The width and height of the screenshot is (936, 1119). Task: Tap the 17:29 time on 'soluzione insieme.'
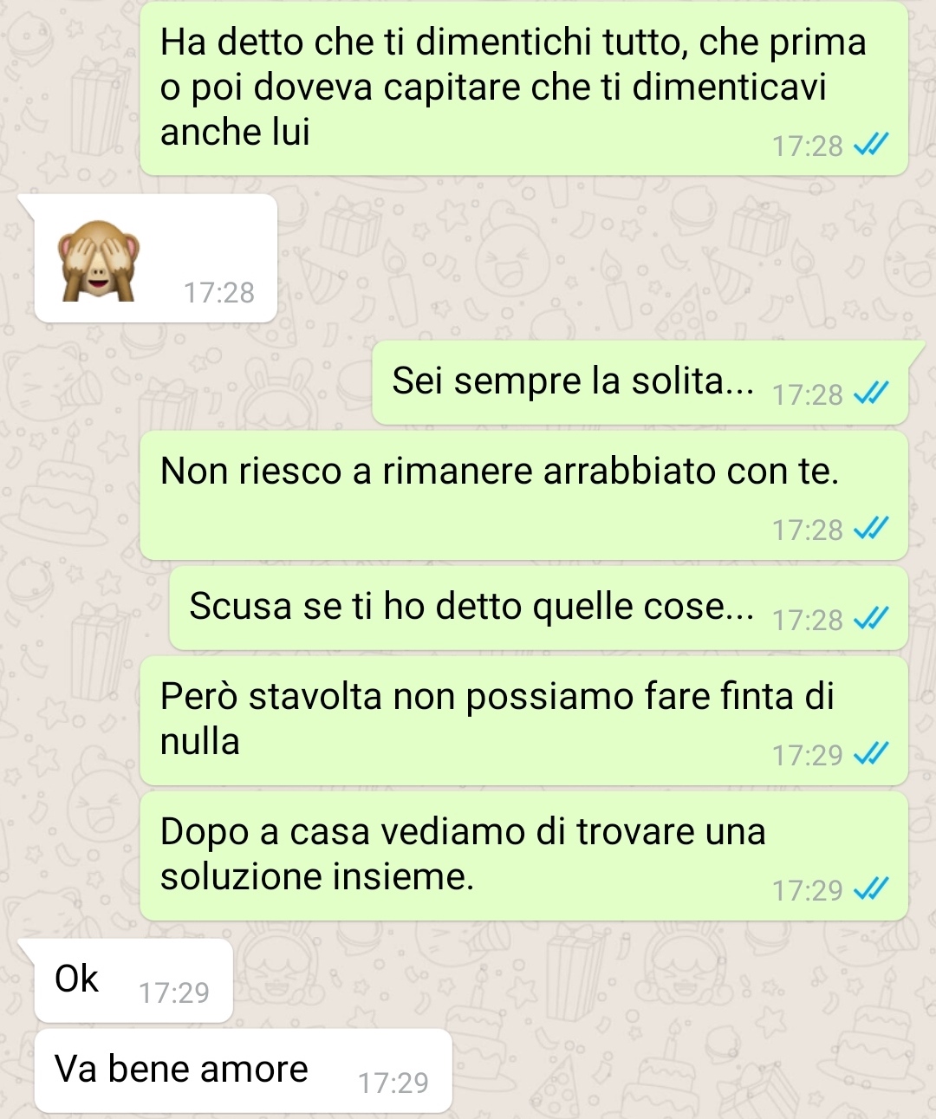[808, 890]
